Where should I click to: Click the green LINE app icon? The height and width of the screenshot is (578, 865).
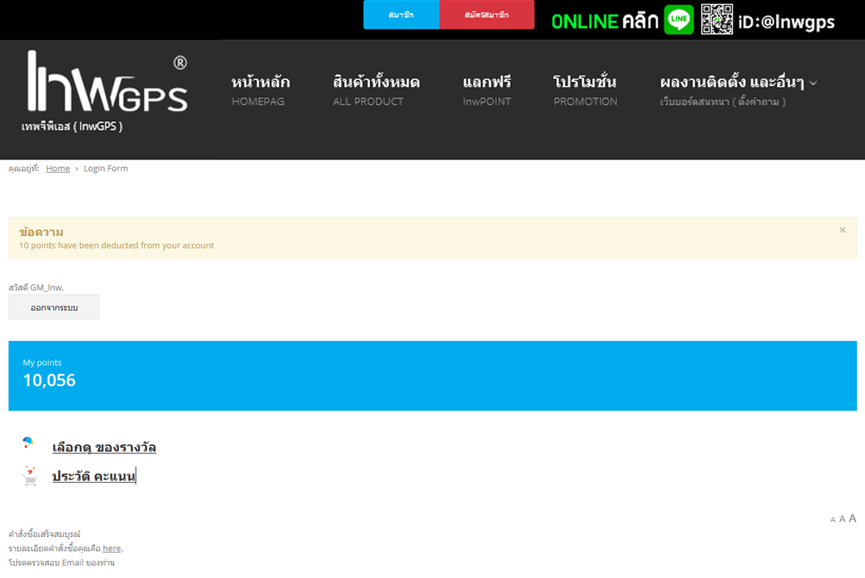pos(679,20)
